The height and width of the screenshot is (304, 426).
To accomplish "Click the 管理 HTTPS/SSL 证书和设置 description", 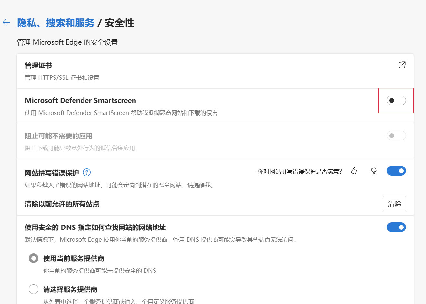I will tap(62, 78).
